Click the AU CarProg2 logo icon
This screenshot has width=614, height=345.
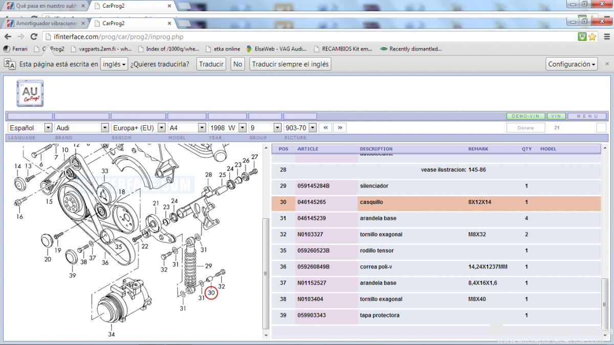pos(30,94)
